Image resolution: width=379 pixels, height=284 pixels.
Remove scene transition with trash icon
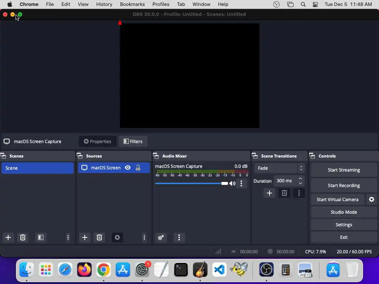click(x=284, y=193)
